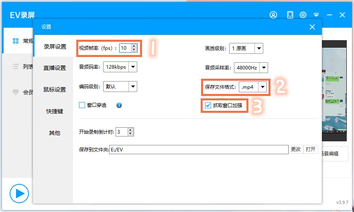Click the mobile device icon in title bar
Screen dimensions: 354x212
(x=290, y=15)
